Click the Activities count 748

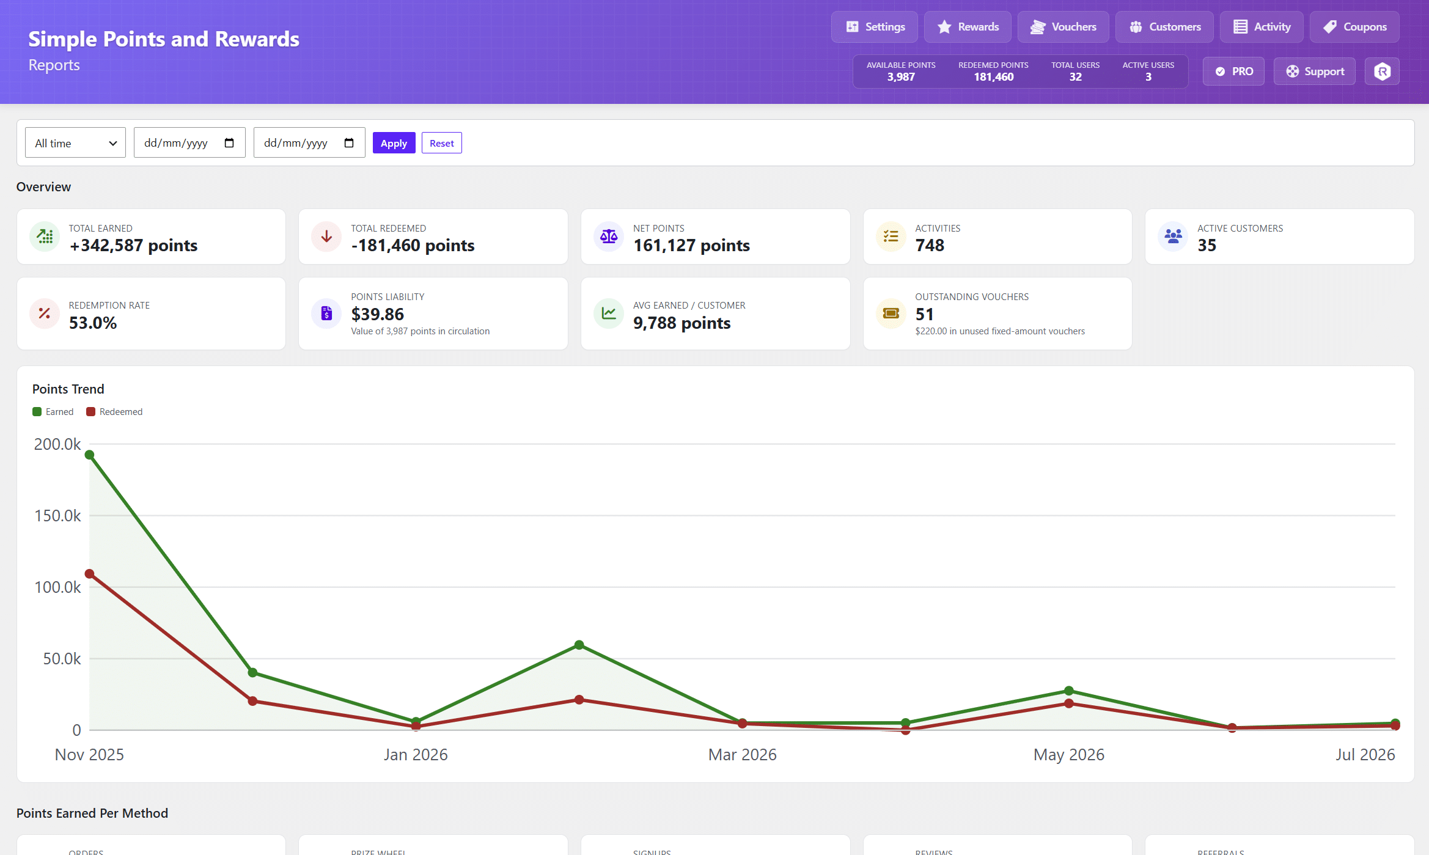tap(930, 246)
